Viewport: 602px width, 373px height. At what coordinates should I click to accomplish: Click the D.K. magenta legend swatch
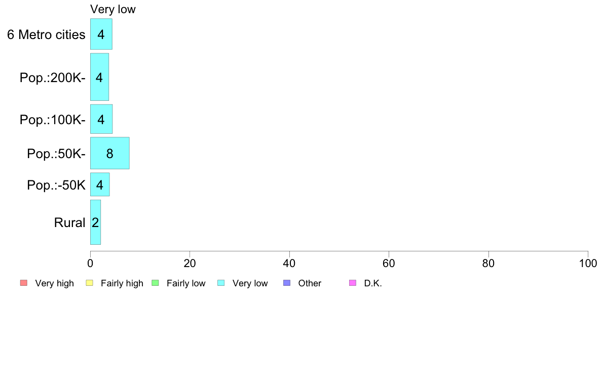pyautogui.click(x=353, y=283)
